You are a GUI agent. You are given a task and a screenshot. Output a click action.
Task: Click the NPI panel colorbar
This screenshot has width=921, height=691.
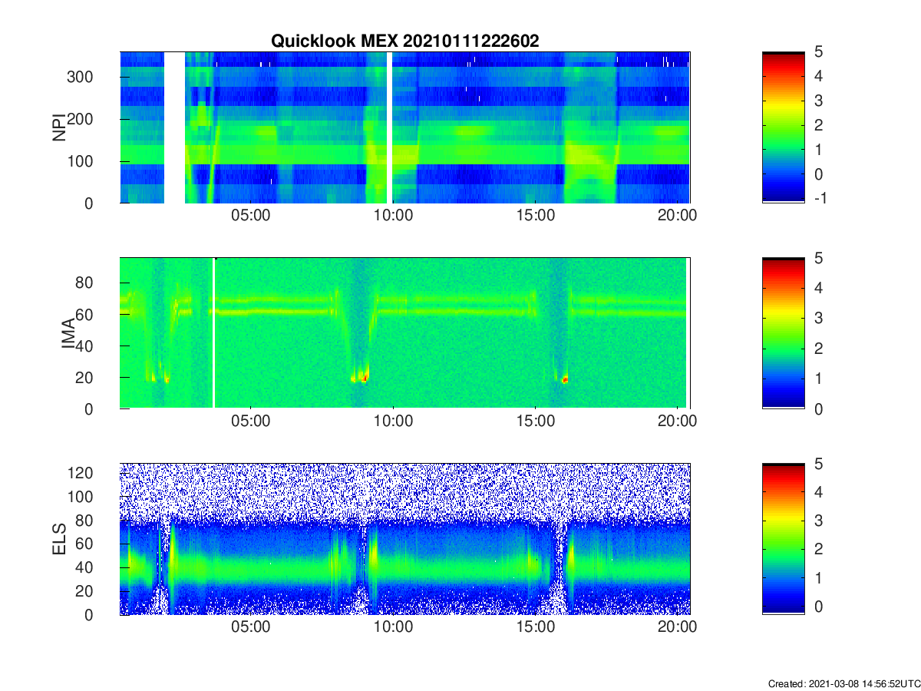coord(784,127)
